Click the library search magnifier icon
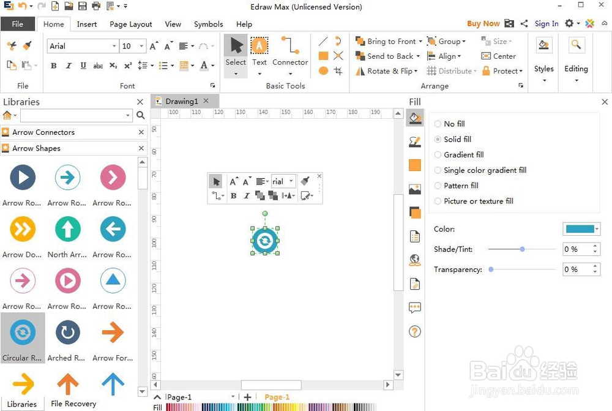The width and height of the screenshot is (612, 411). [141, 115]
